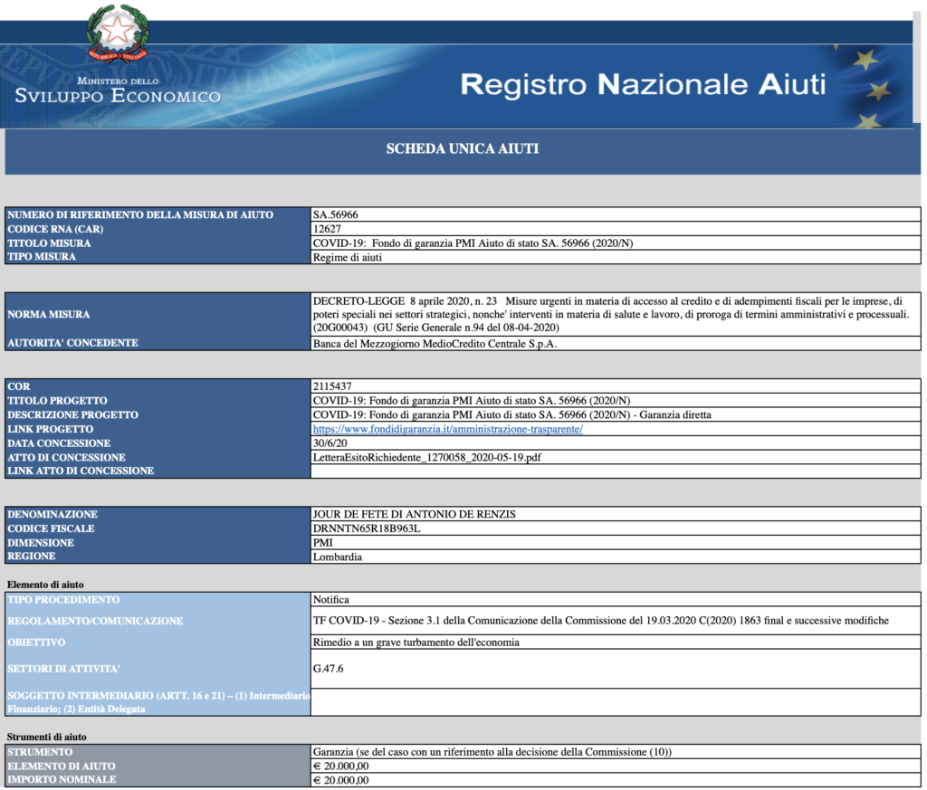The height and width of the screenshot is (790, 927).
Task: Click the CODICE RNA (CAR) label
Action: 55,229
